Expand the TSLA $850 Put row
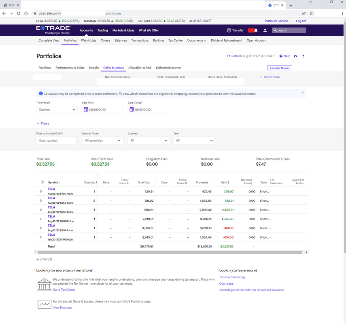 pyautogui.click(x=41, y=200)
